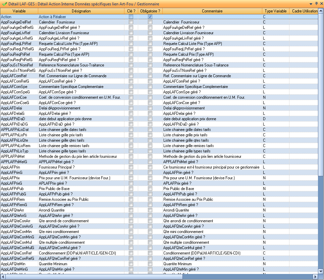This screenshot has width=324, height=280.
Task: Click the Commentaire column header
Action: [212, 11]
